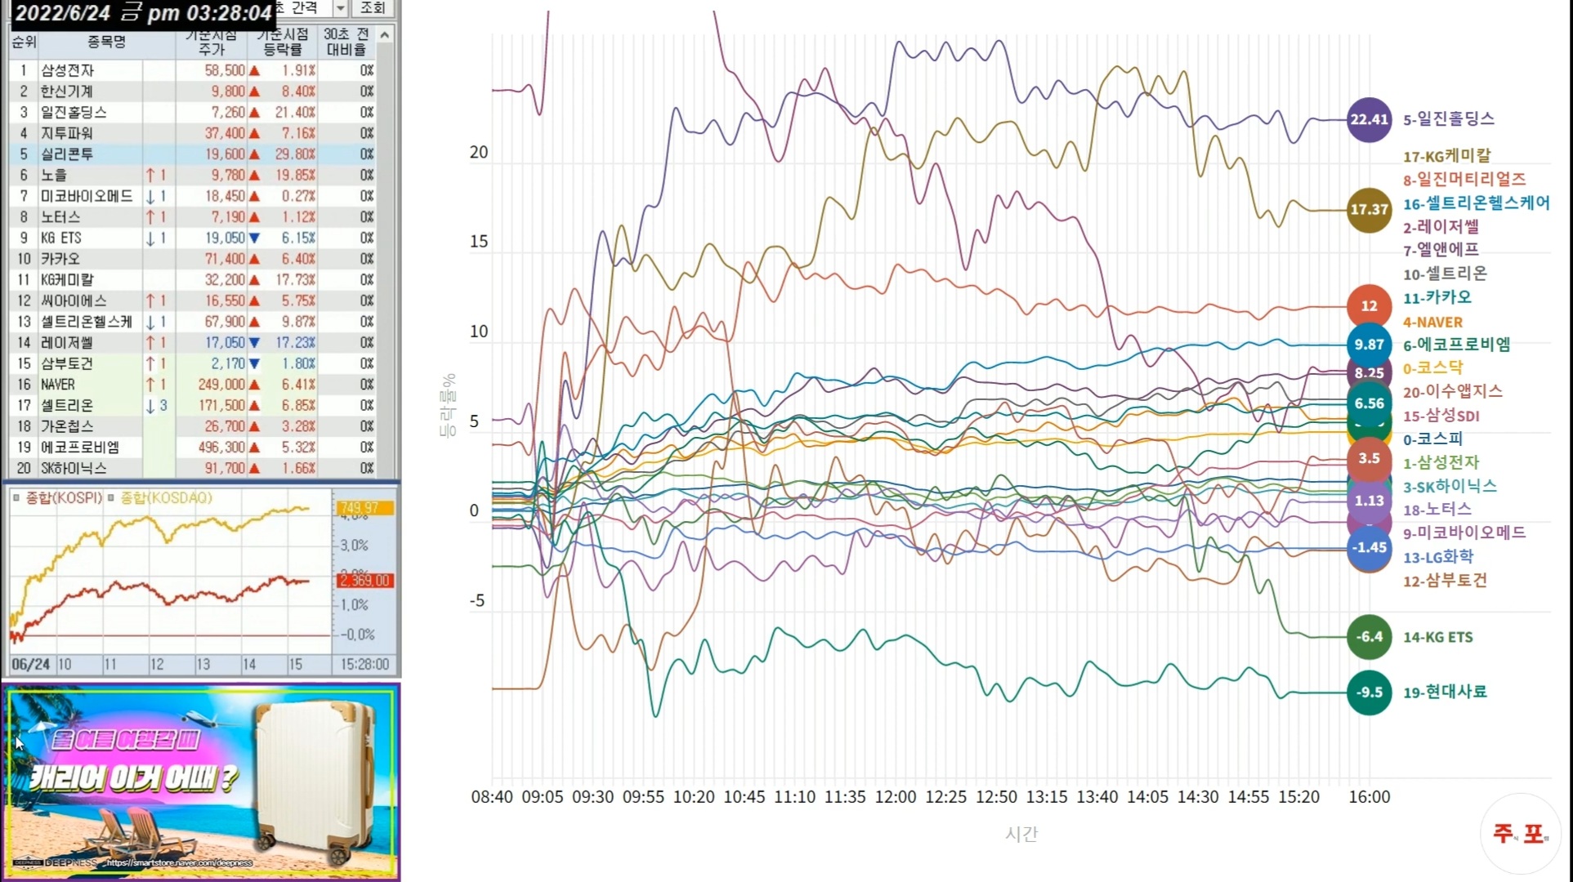This screenshot has height=882, width=1573.
Task: Click the 9.87 blue value bubble
Action: coord(1369,345)
